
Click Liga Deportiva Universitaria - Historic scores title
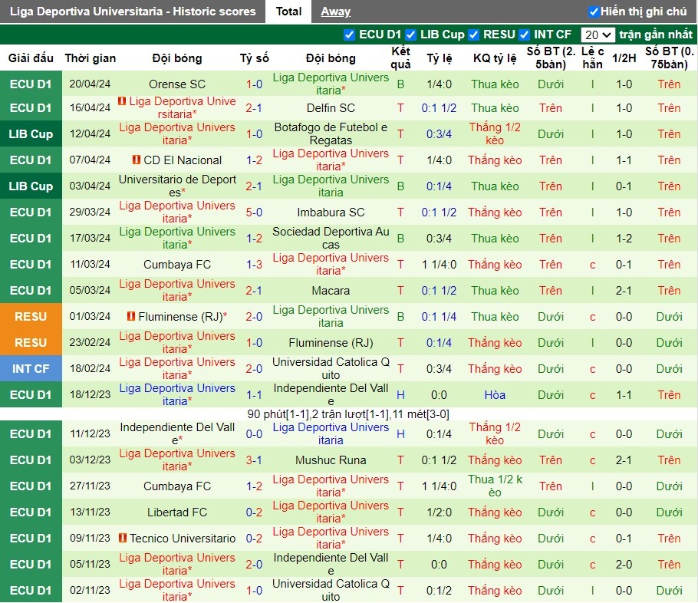[x=133, y=12]
